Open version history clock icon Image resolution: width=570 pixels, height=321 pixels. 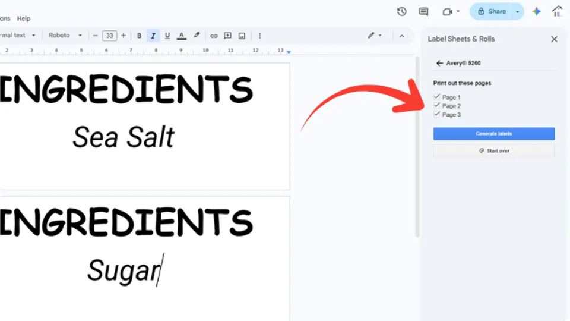tap(402, 12)
